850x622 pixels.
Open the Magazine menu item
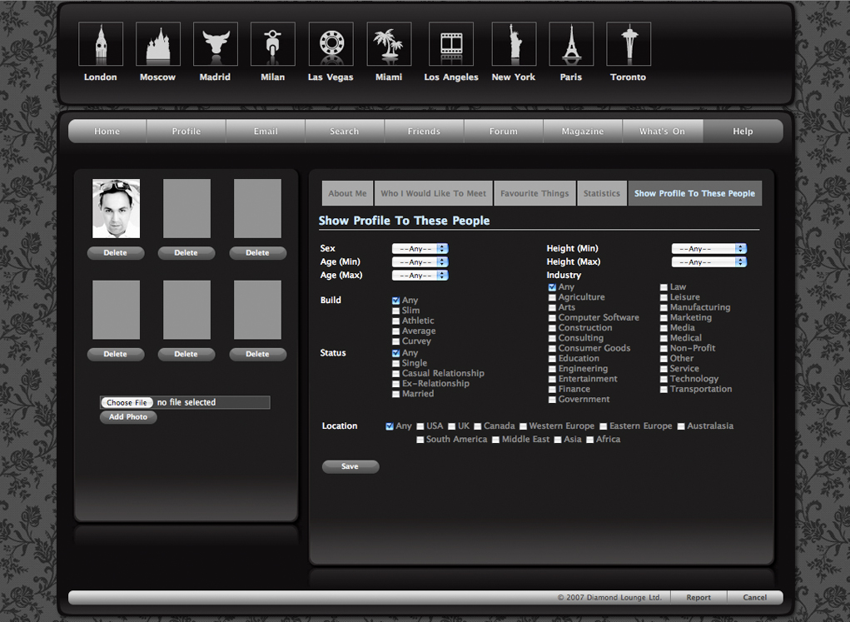pyautogui.click(x=583, y=132)
